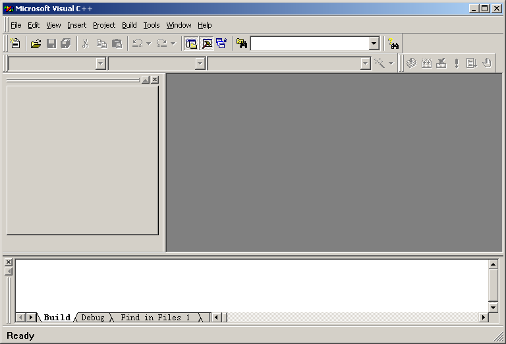The height and width of the screenshot is (344, 506).
Task: Expand the WizardBar actions arrow menu
Action: tap(391, 63)
